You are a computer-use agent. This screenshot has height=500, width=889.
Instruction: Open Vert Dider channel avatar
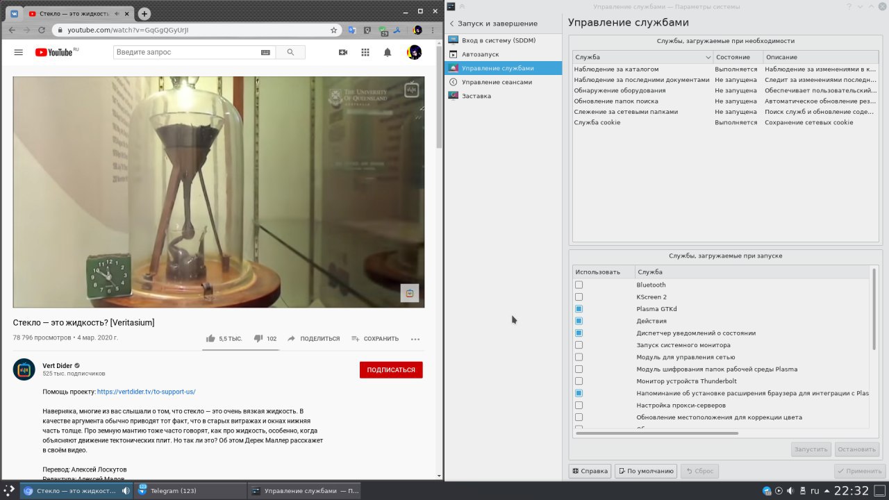pyautogui.click(x=24, y=369)
